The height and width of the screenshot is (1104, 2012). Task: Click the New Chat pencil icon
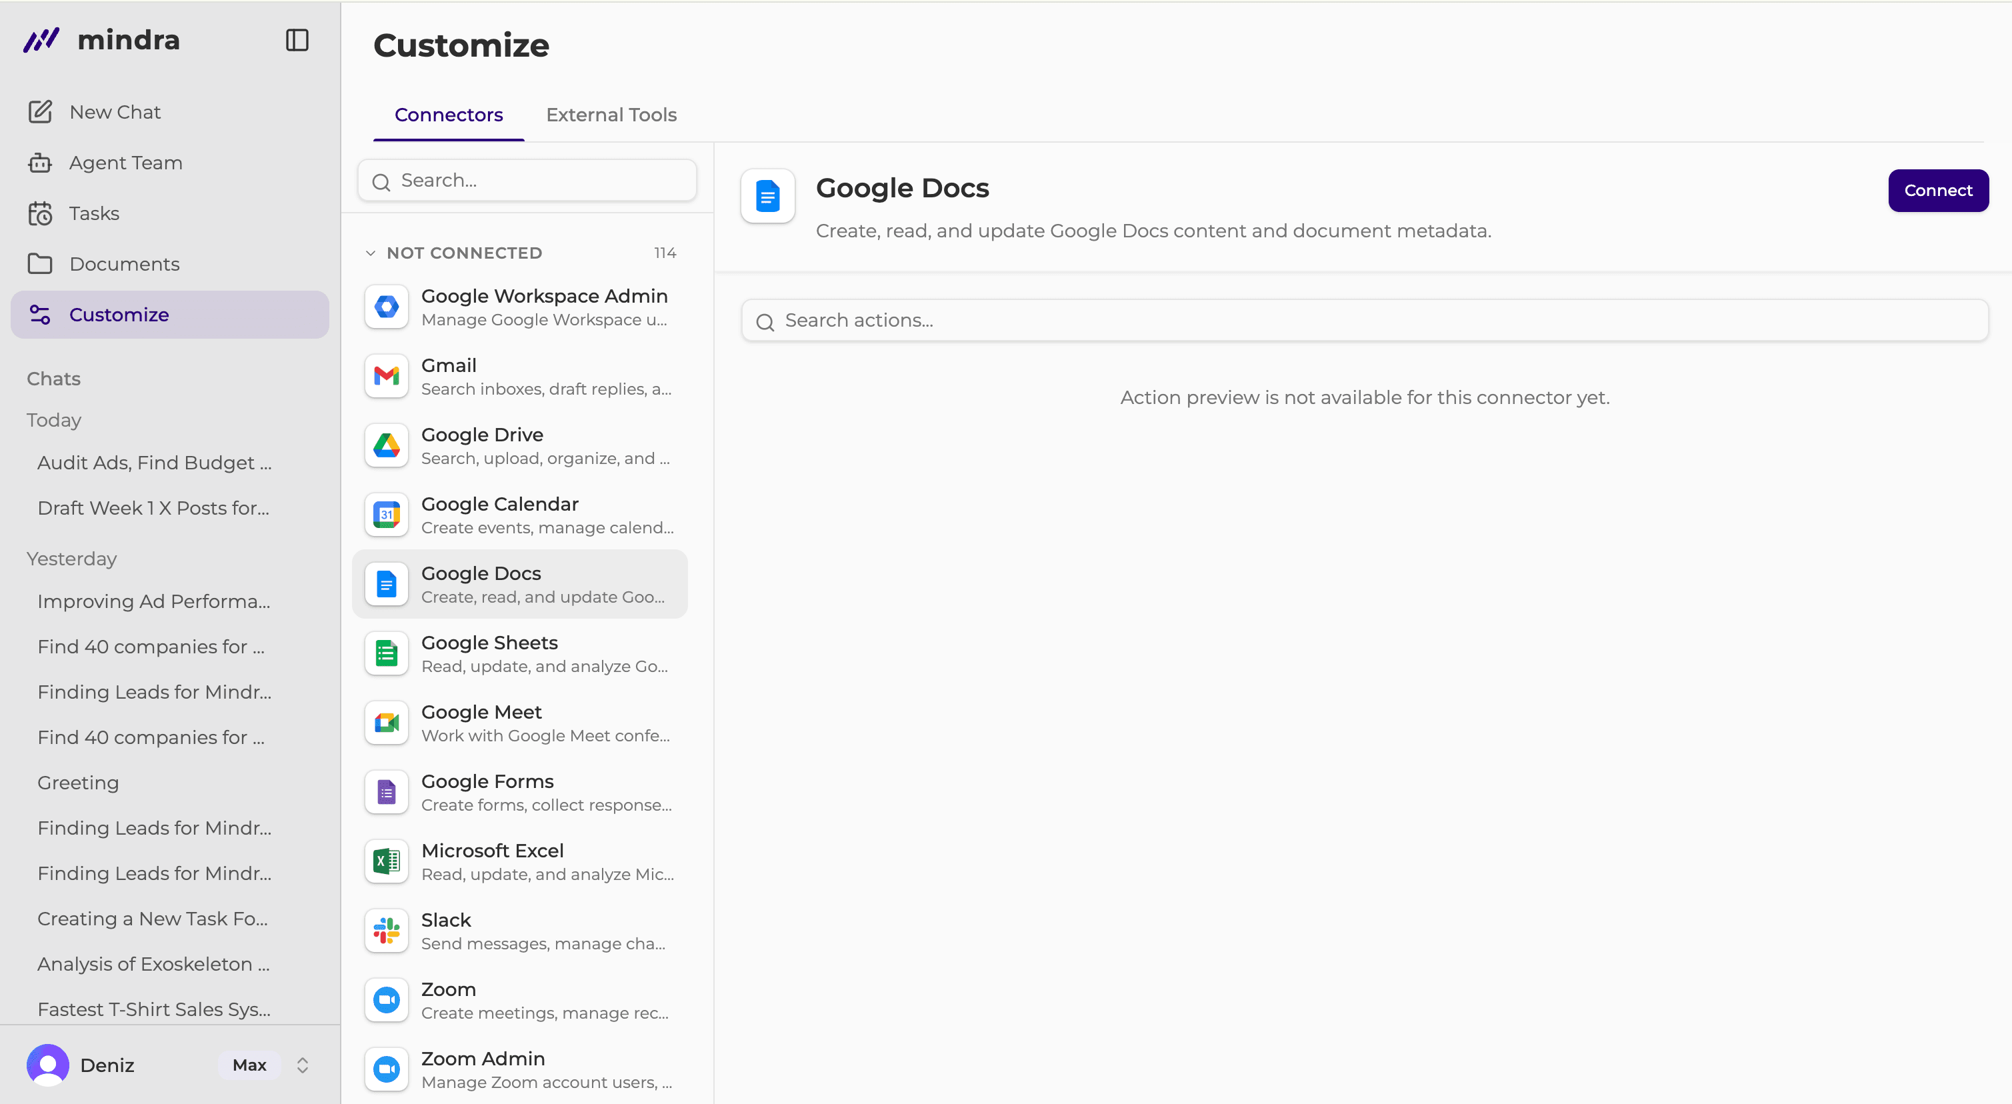click(x=40, y=112)
